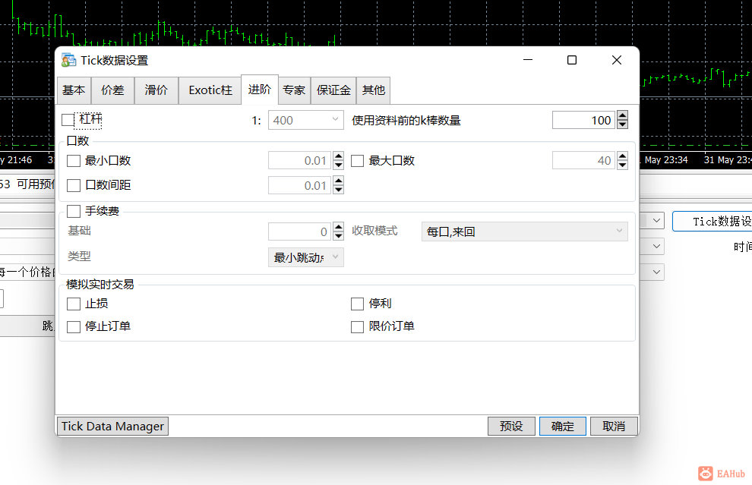Tick the 限价订单 checkbox

point(357,327)
